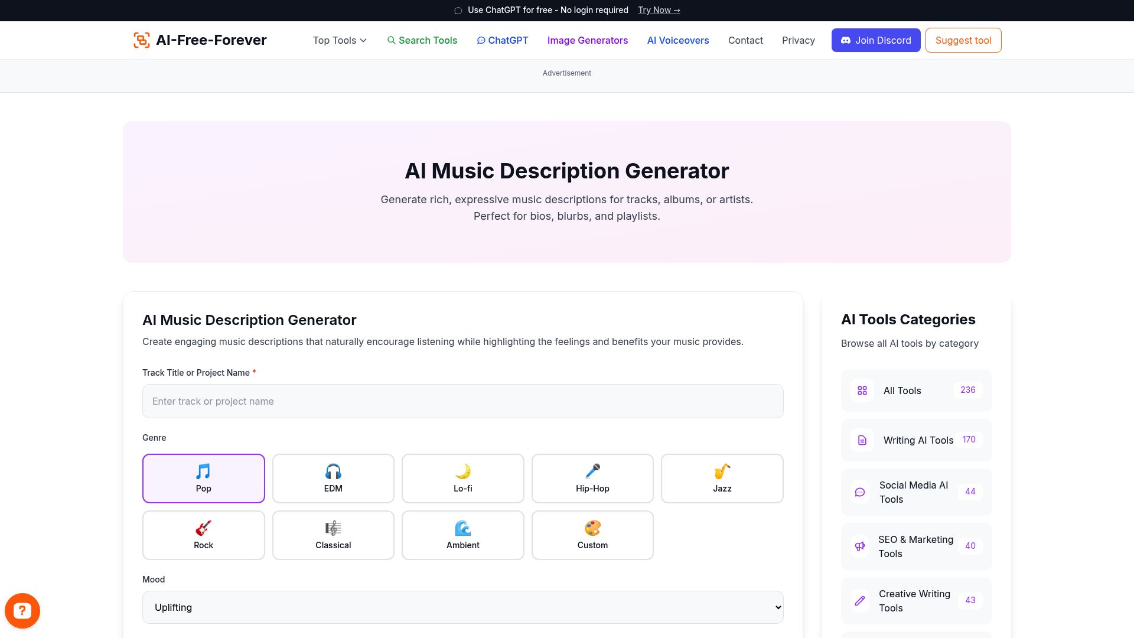The width and height of the screenshot is (1134, 638).
Task: Click the AI-Free-Forever logo icon
Action: click(x=141, y=40)
